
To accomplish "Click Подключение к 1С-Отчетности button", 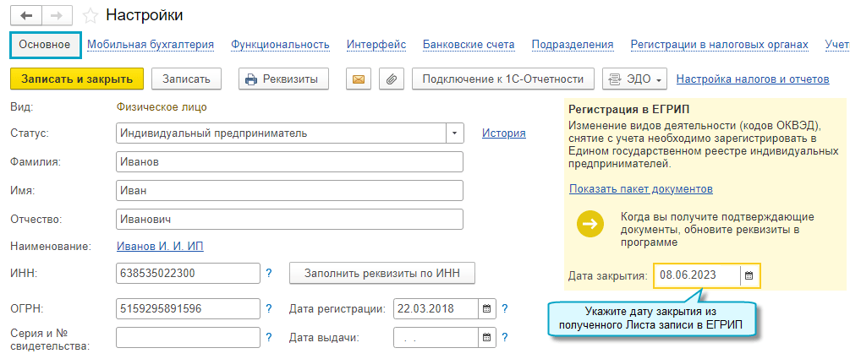I will point(503,79).
